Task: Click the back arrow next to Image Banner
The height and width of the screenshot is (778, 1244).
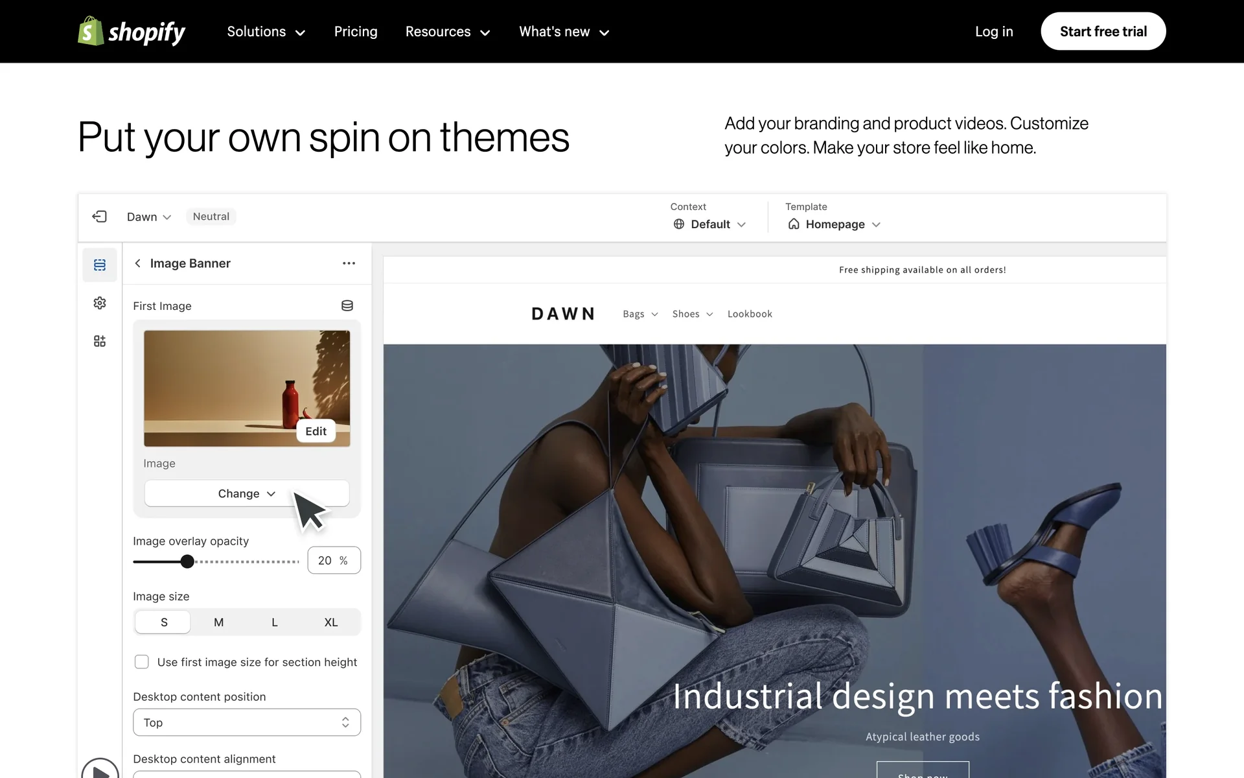Action: pos(137,263)
